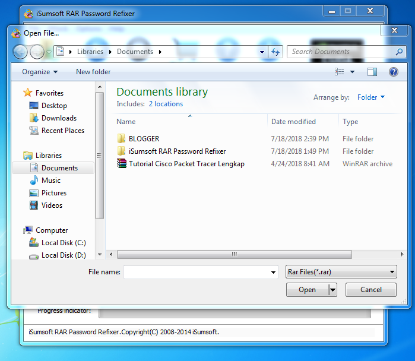Open the 2 locations link
The width and height of the screenshot is (415, 361).
[166, 104]
